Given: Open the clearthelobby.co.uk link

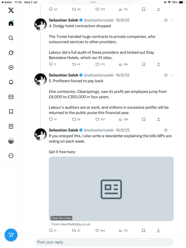Looking at the screenshot, I should [x=71, y=224].
